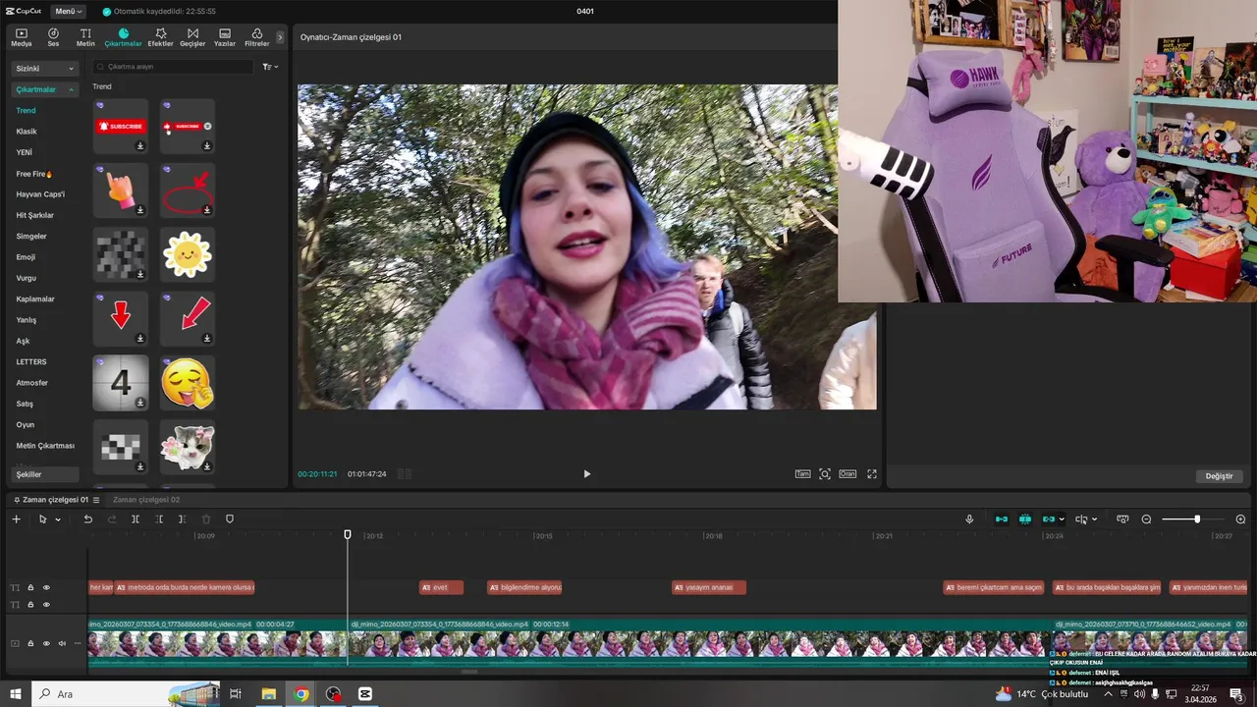This screenshot has width=1257, height=707.
Task: Open the selection tool dropdown arrow
Action: click(x=58, y=519)
